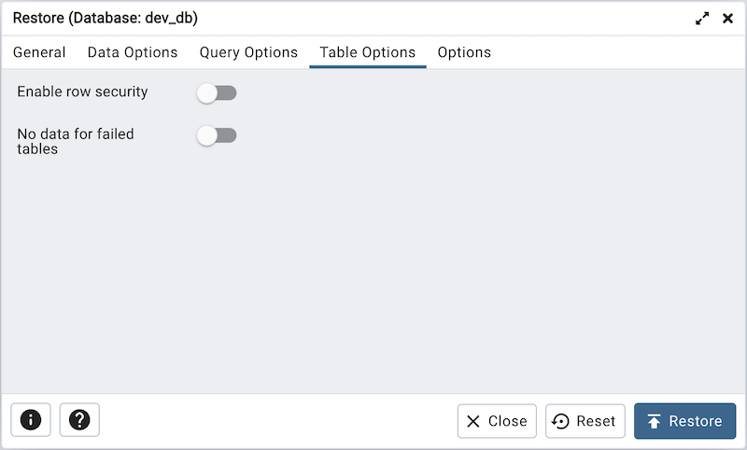Select the Table Options tab
747x450 pixels.
(367, 52)
